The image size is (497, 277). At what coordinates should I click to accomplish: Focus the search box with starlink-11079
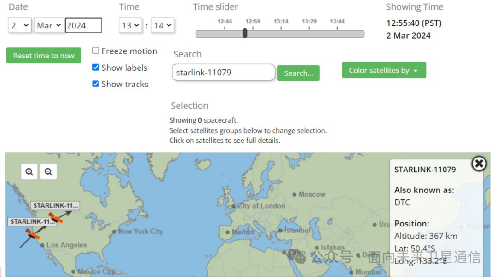[x=224, y=73]
